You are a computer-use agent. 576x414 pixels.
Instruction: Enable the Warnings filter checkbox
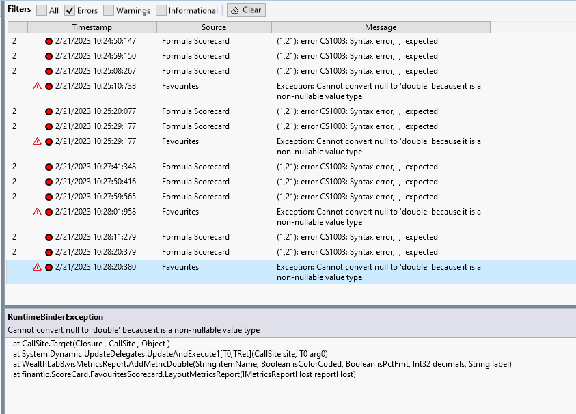point(109,10)
